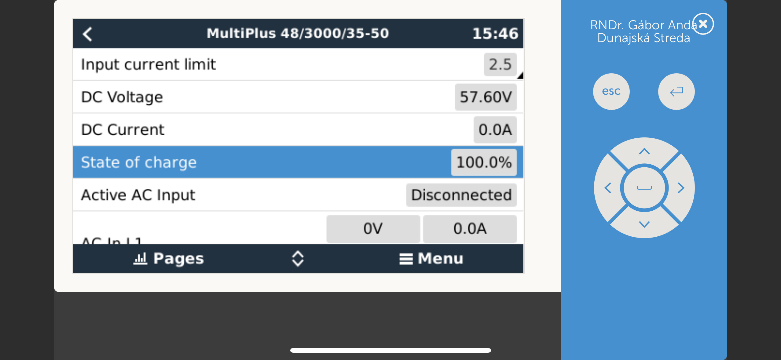781x360 pixels.
Task: Click the DC Current 0.0A value
Action: coord(495,130)
